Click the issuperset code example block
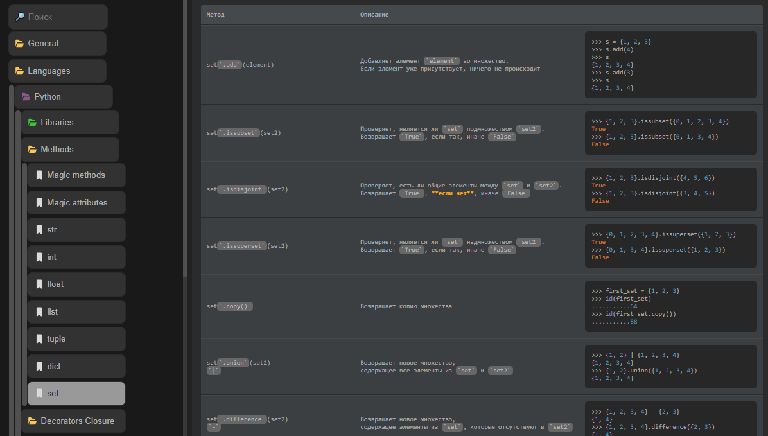The image size is (768, 436). pyautogui.click(x=670, y=246)
